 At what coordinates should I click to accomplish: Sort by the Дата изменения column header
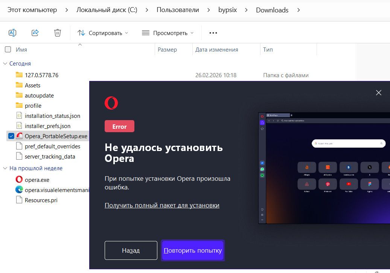tap(216, 50)
